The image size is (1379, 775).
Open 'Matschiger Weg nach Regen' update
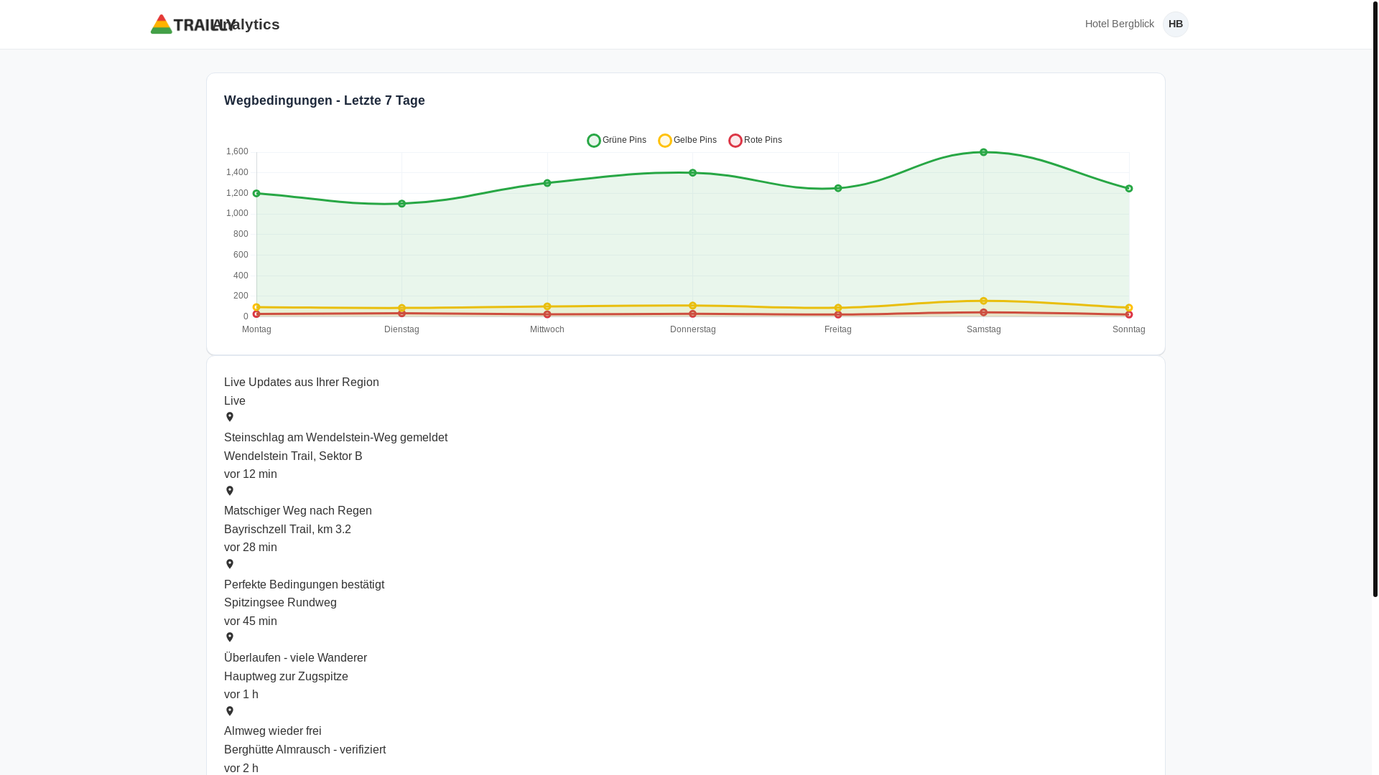(298, 510)
